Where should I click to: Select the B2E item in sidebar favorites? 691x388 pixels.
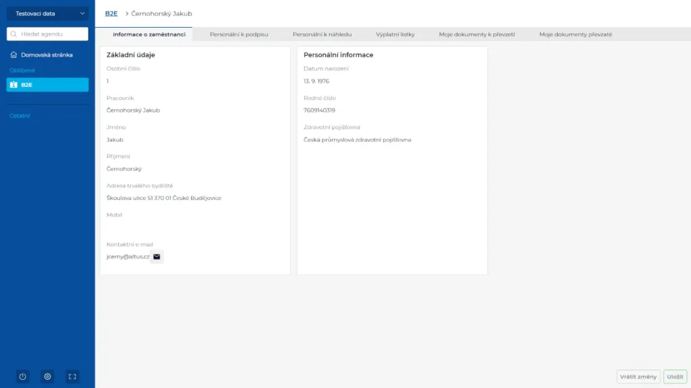click(x=47, y=85)
